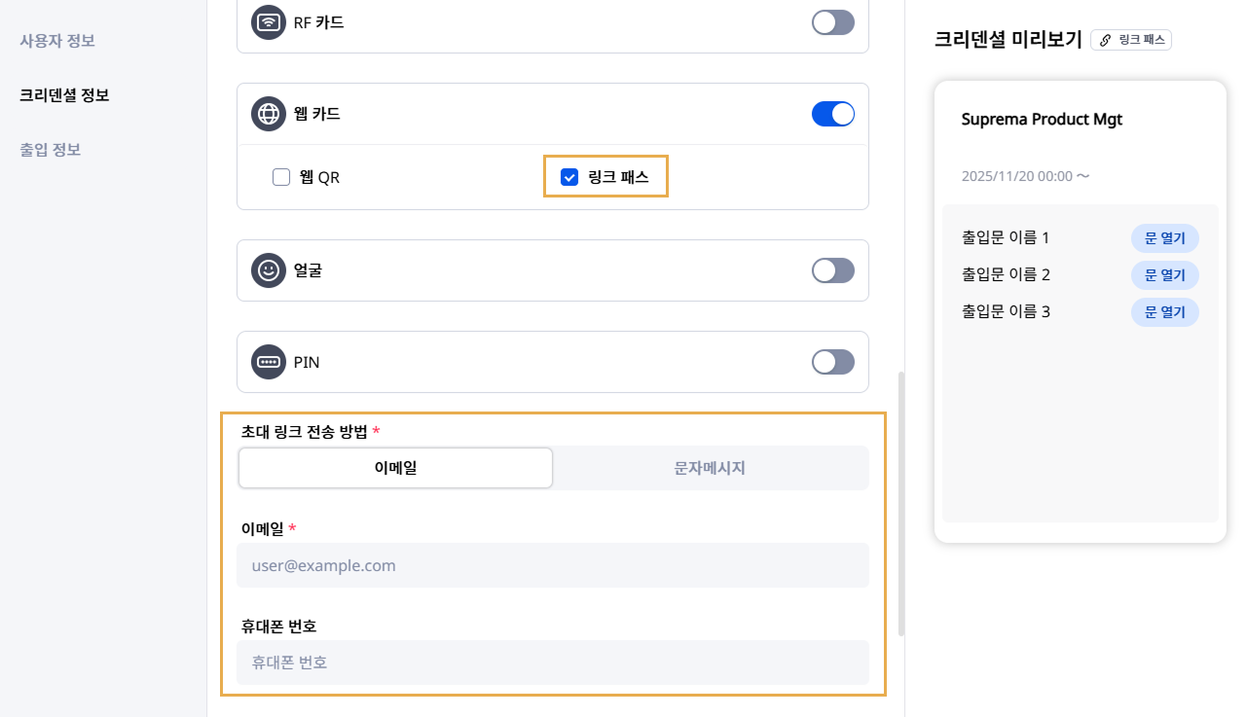Click the 링크 패스 link icon badge

click(x=1131, y=40)
